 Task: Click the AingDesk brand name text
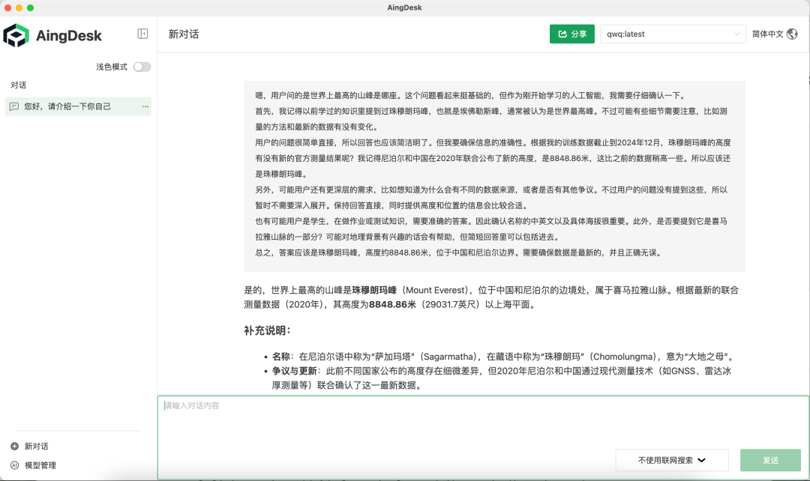pos(69,36)
